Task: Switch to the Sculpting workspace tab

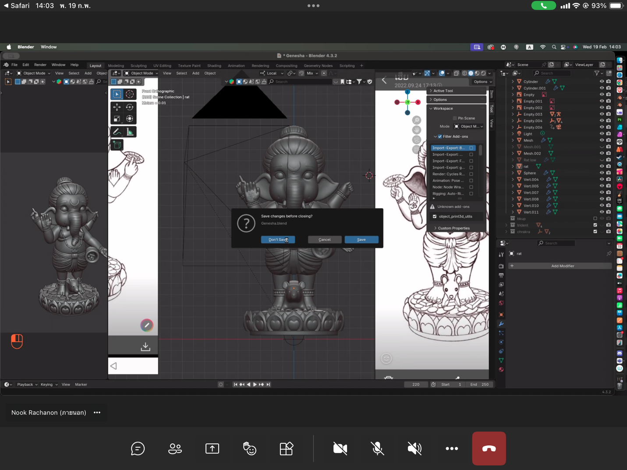Action: pyautogui.click(x=138, y=66)
